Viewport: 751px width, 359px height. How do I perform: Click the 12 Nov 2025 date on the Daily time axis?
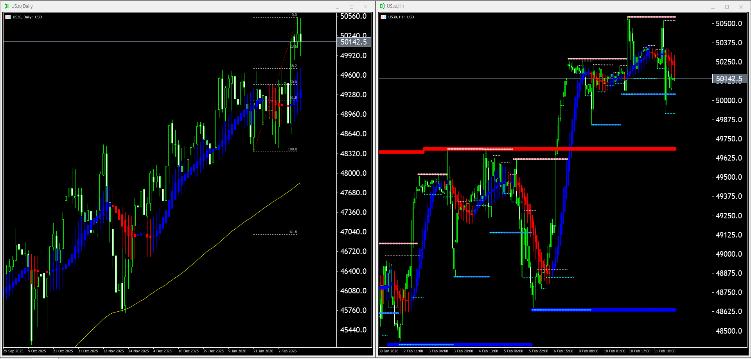pyautogui.click(x=113, y=351)
